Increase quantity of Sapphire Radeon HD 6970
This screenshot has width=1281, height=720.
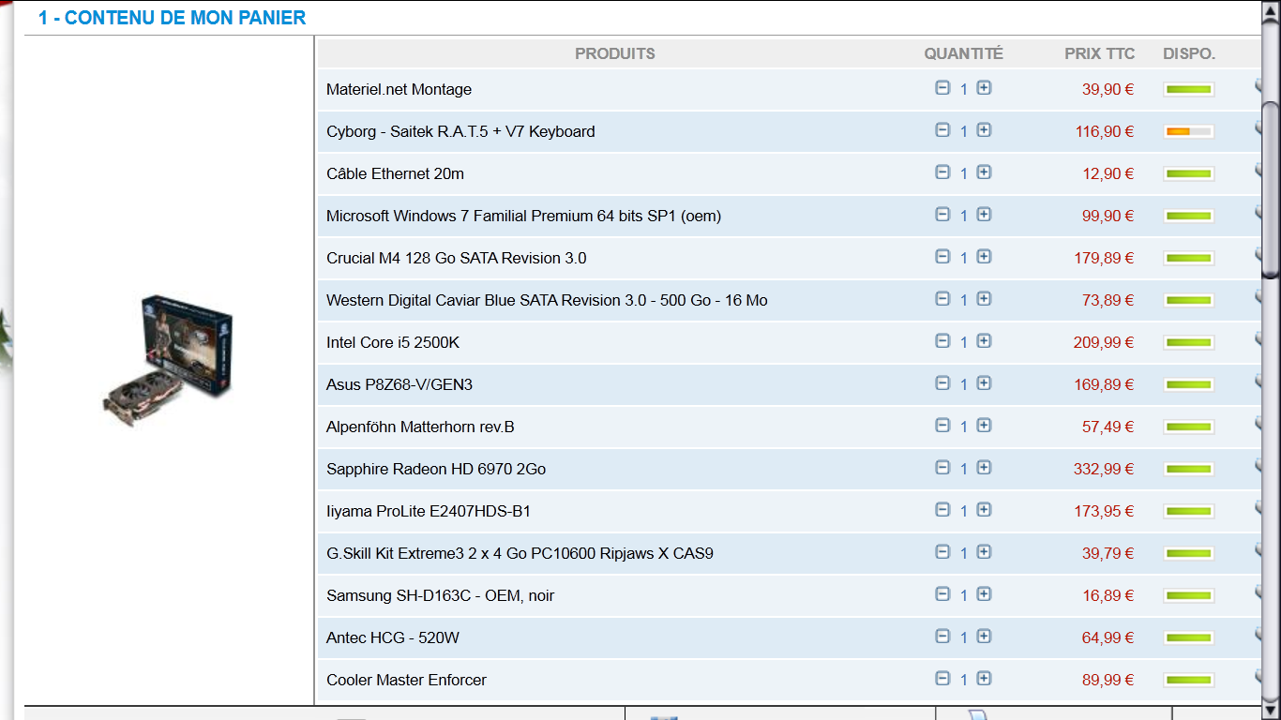coord(984,468)
